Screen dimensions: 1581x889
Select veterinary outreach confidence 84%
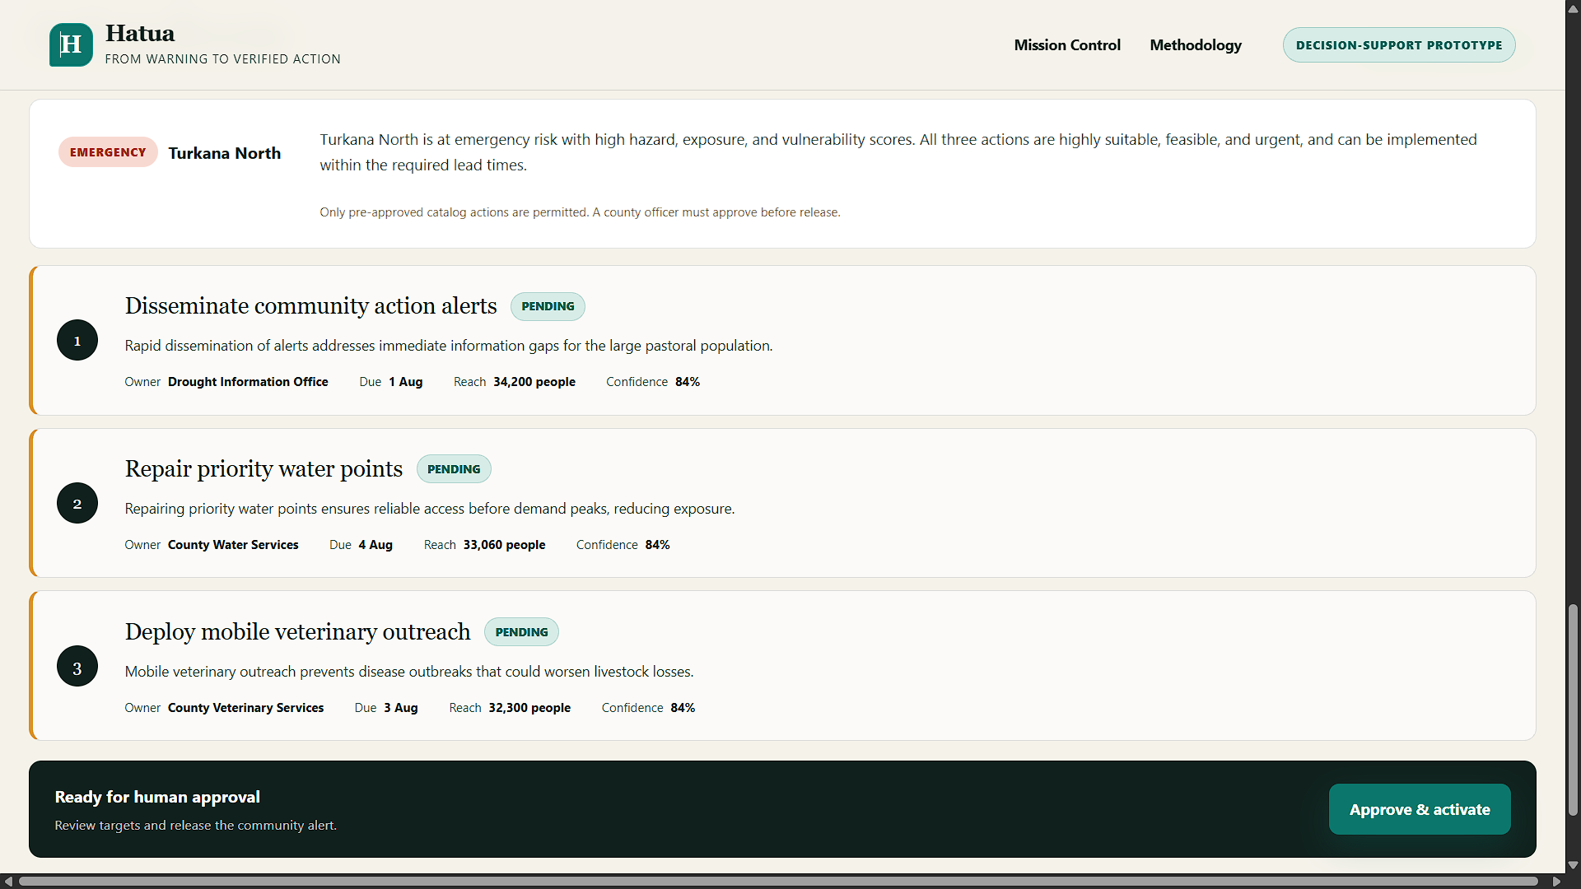click(x=683, y=708)
